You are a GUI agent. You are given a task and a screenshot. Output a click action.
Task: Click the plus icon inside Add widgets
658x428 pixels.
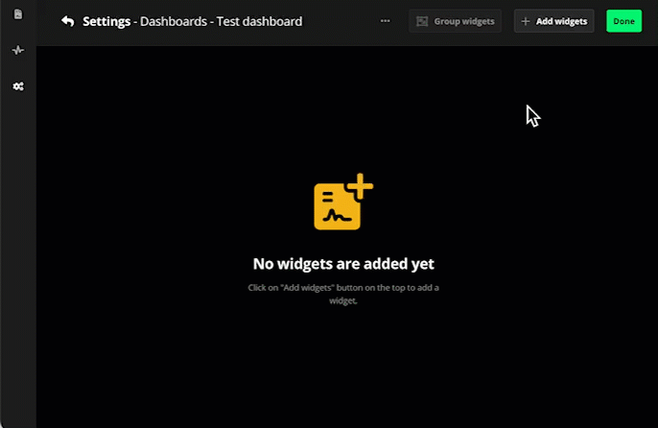(x=525, y=21)
